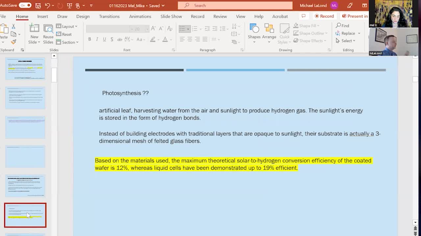Open the Section dropdown
Image resolution: width=421 pixels, height=236 pixels.
pos(67,42)
